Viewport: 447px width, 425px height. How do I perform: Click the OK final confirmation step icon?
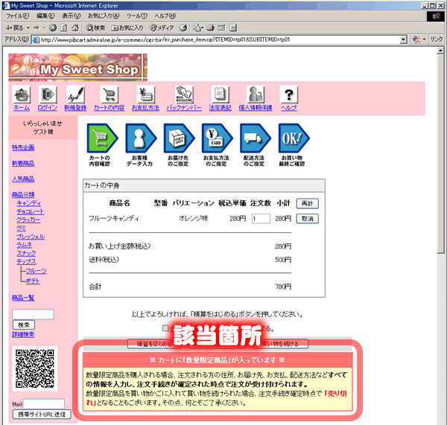tap(294, 138)
